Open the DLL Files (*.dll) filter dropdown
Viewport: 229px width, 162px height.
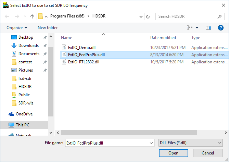click(x=190, y=143)
